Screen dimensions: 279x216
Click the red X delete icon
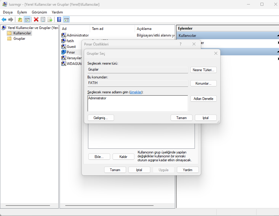click(36, 19)
